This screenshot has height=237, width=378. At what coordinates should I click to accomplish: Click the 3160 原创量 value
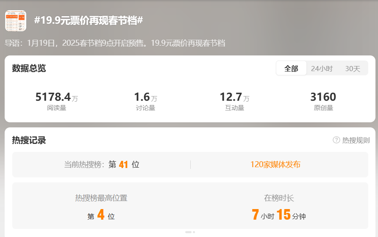(323, 97)
